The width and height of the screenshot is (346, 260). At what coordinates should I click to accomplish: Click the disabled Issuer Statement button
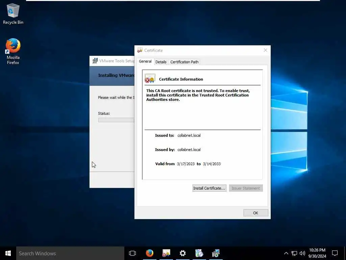(246, 188)
